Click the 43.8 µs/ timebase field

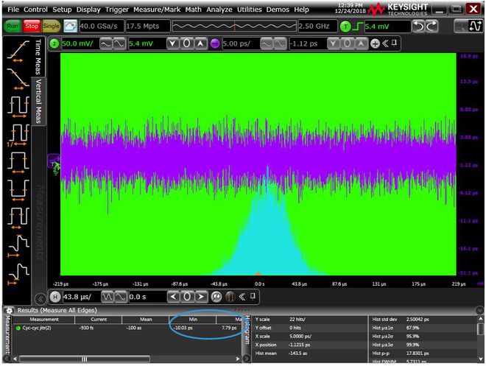click(82, 297)
